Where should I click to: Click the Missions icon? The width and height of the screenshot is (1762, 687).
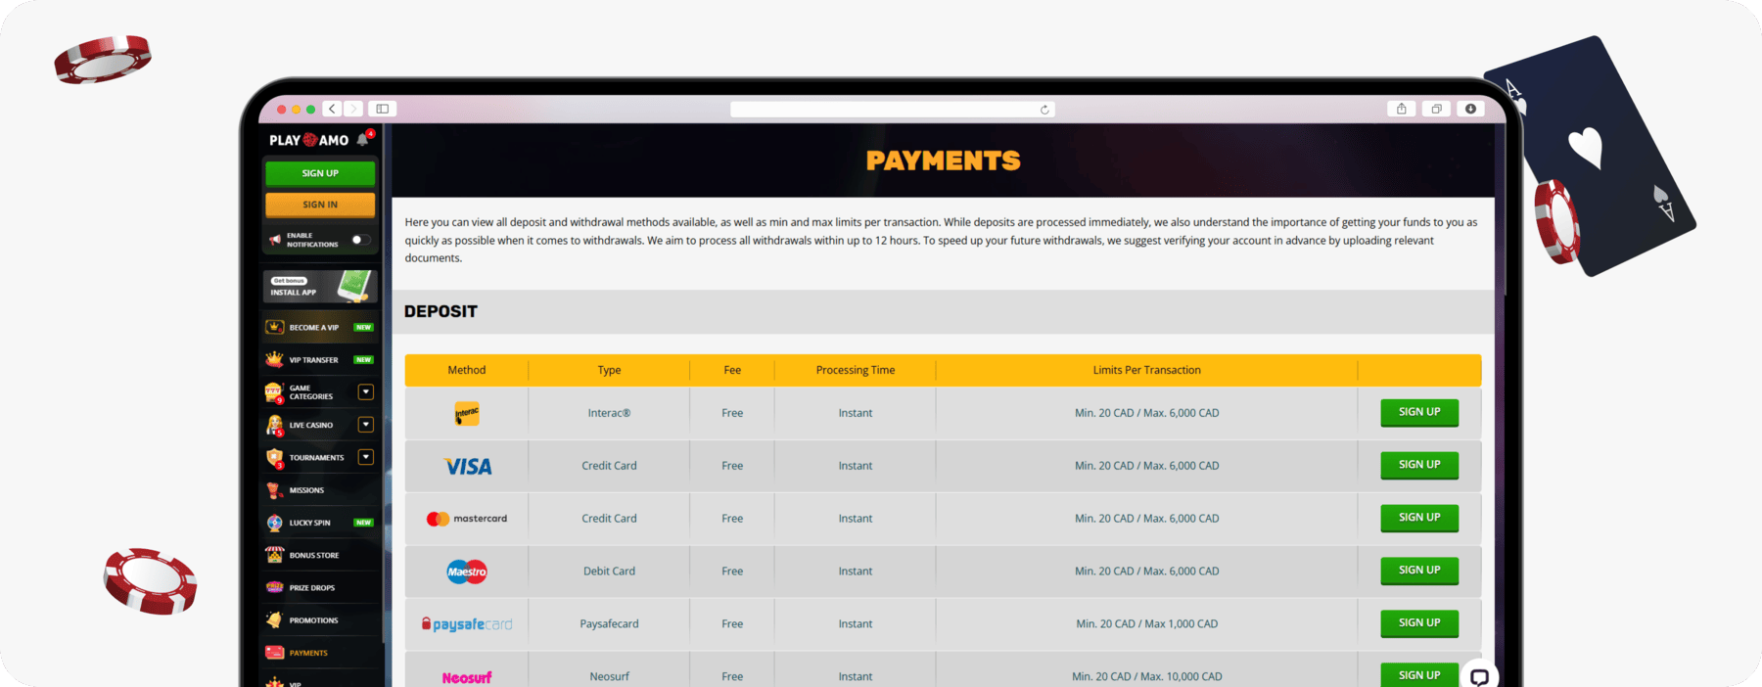(x=274, y=489)
